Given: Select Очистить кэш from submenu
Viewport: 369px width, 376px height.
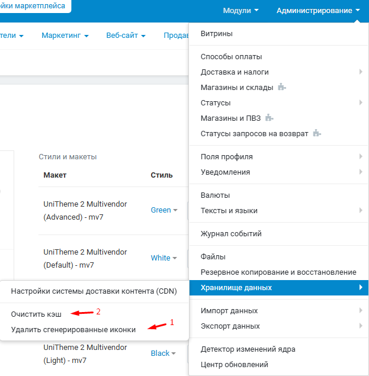Looking at the screenshot, I should (x=36, y=313).
